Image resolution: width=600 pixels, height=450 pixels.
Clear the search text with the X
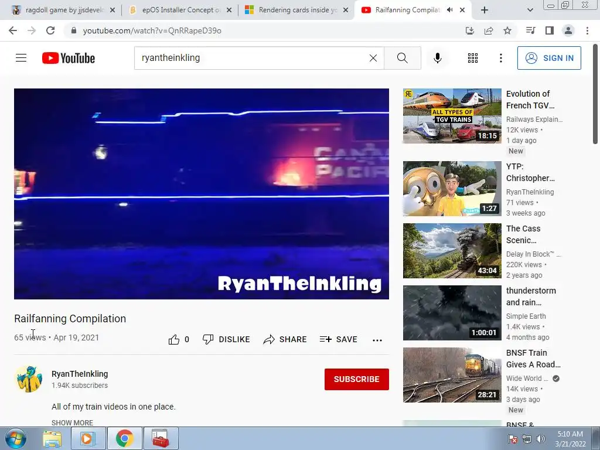click(373, 58)
